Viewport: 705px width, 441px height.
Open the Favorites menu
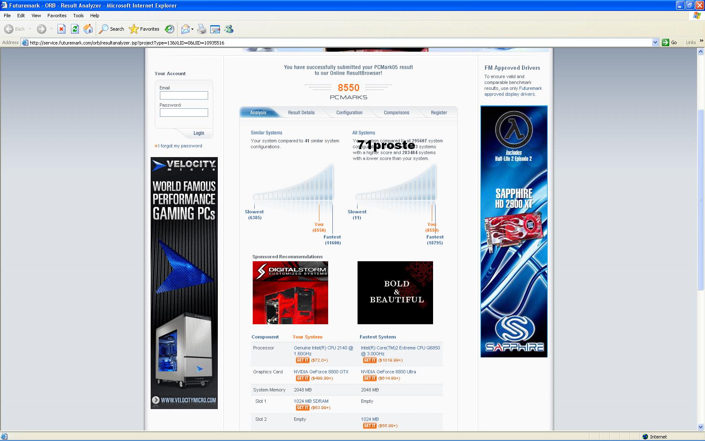point(57,16)
